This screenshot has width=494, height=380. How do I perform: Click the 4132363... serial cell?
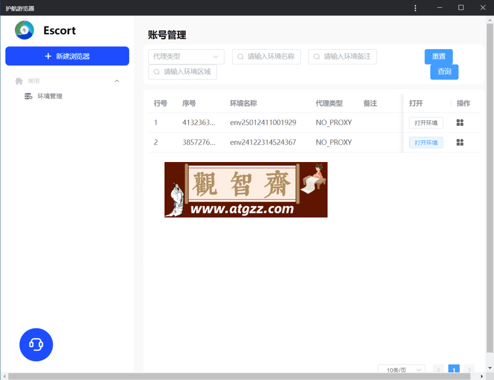(199, 122)
